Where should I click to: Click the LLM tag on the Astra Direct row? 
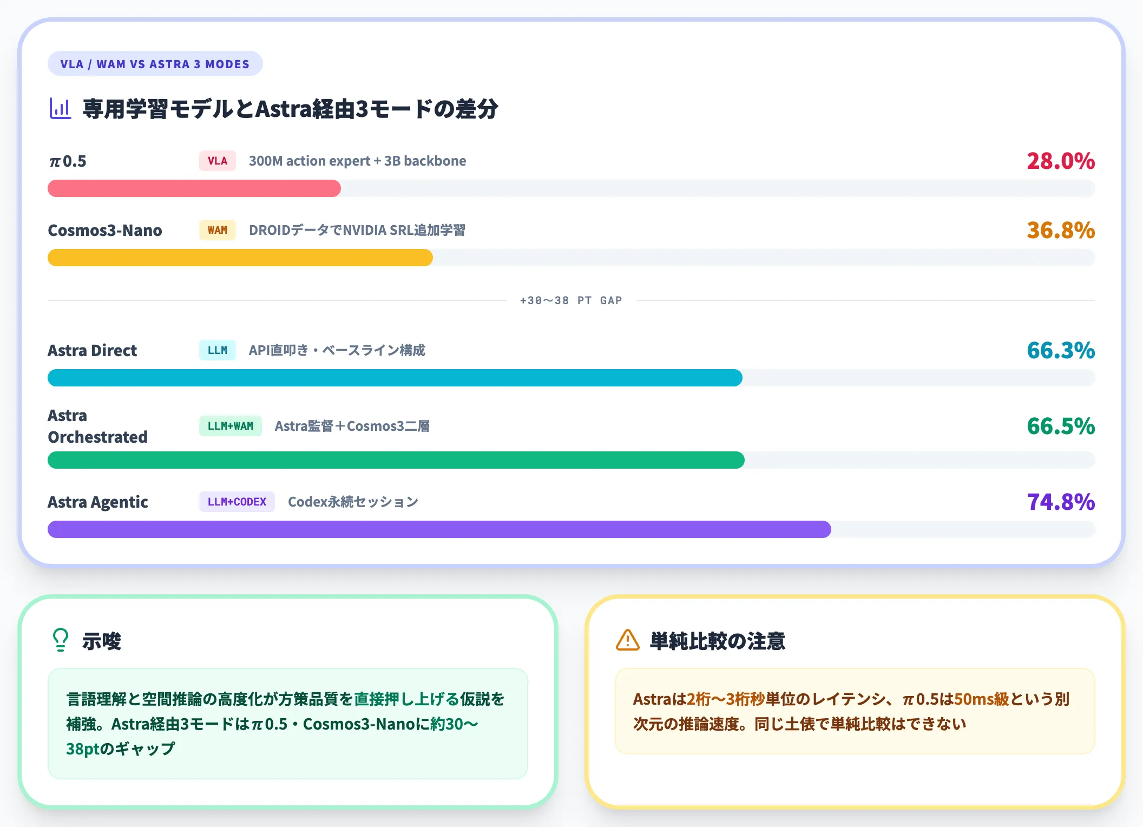[217, 350]
